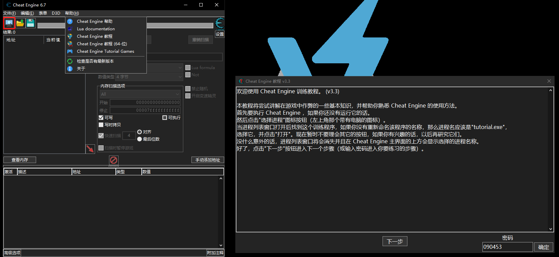The width and height of the screenshot is (559, 257).
Task: Click the 描述 column header in address list
Action: click(45, 172)
